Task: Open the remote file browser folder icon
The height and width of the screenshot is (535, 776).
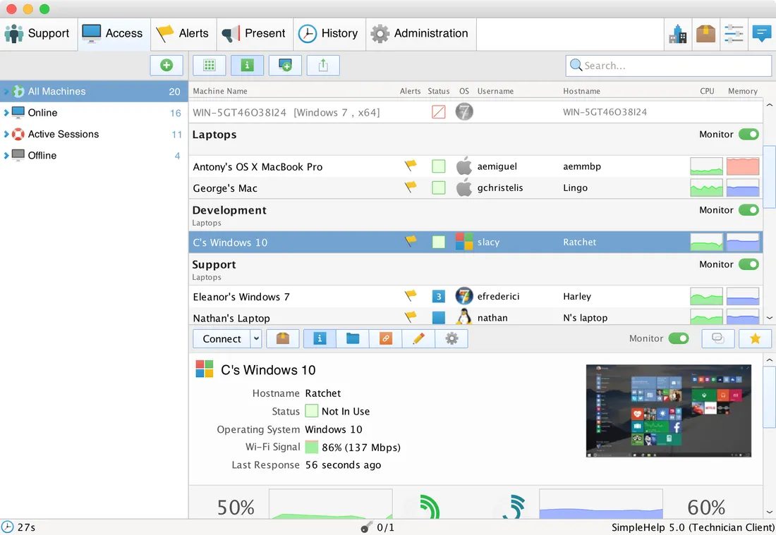Action: pos(353,338)
